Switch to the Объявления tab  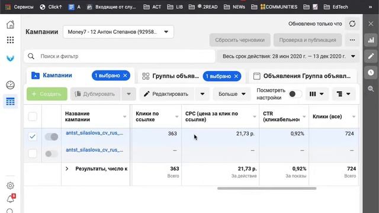[x=302, y=76]
